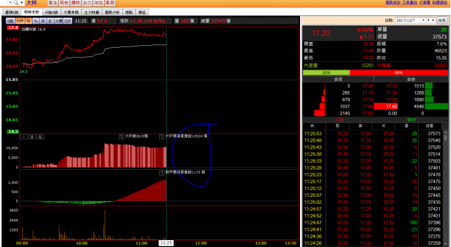Image resolution: width=451 pixels, height=247 pixels.
Task: Toggle the 均 average line option
Action: point(28,21)
